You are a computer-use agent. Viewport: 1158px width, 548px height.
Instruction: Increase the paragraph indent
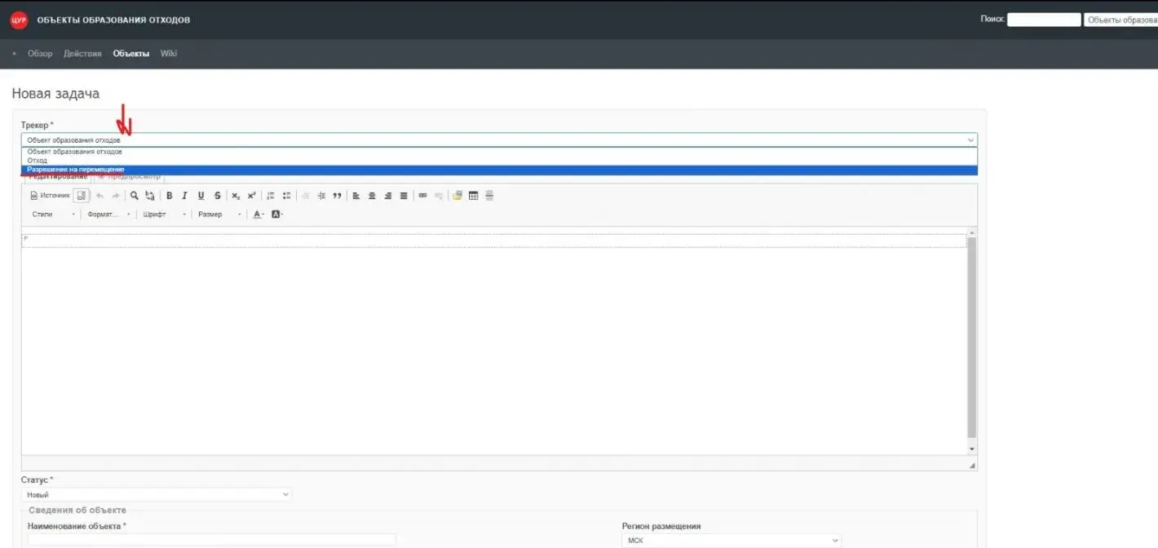tap(321, 196)
